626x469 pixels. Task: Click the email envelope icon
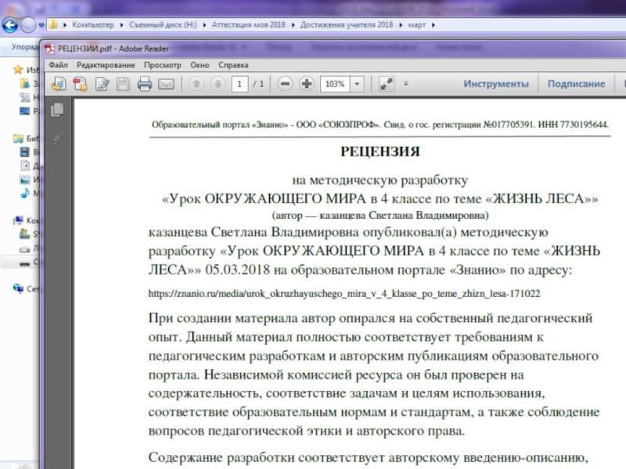166,84
